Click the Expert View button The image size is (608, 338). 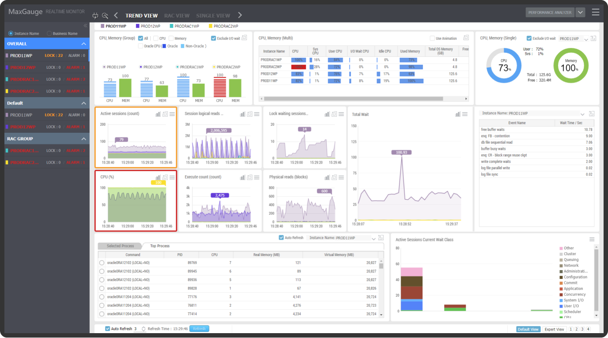(x=554, y=329)
